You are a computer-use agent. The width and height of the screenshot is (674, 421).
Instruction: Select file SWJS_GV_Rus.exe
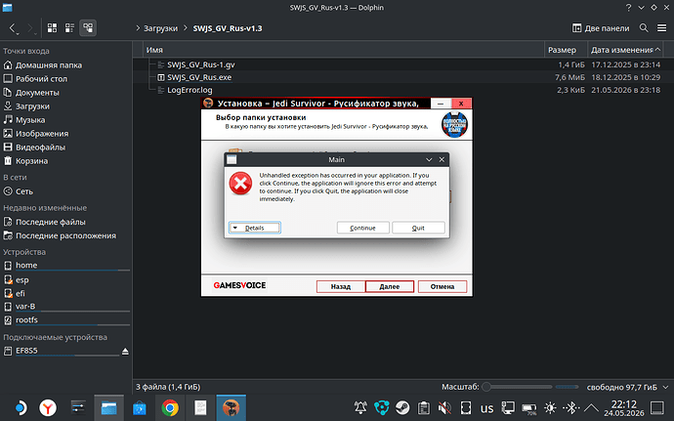click(199, 77)
